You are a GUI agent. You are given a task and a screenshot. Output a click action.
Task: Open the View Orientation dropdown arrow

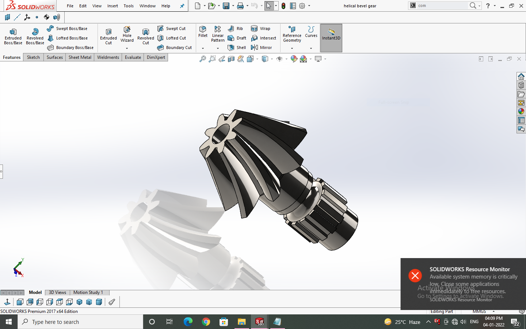(257, 59)
